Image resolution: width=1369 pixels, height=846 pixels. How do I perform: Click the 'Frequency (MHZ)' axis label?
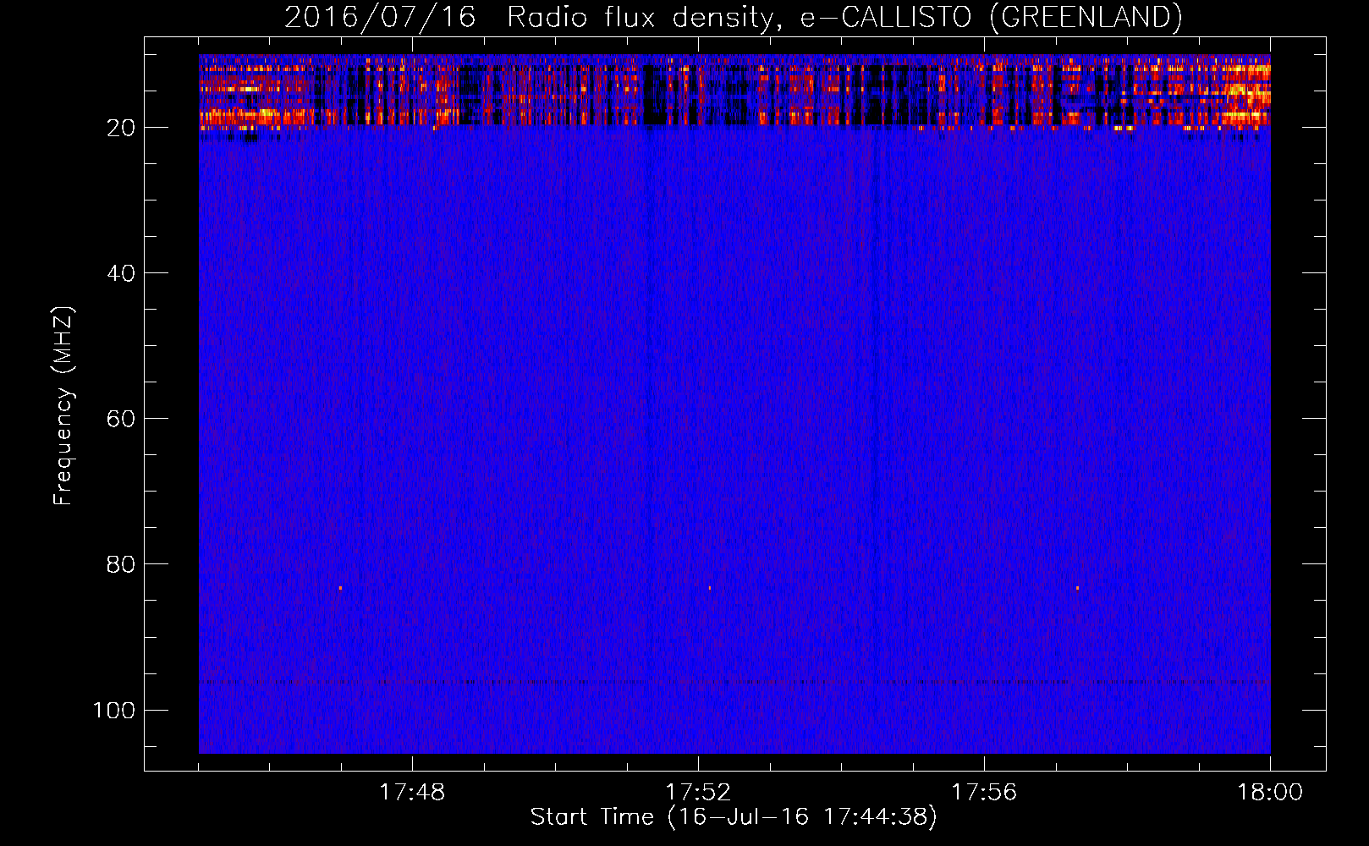[63, 406]
